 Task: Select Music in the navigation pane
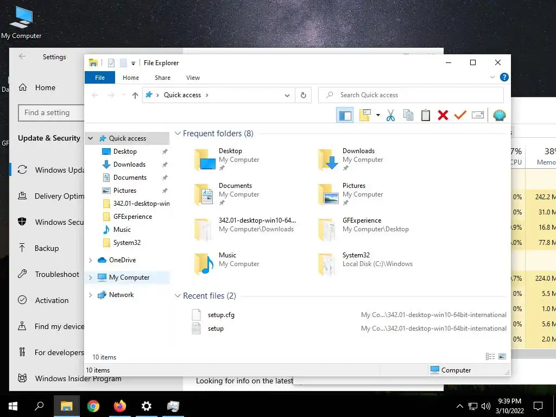(x=122, y=230)
